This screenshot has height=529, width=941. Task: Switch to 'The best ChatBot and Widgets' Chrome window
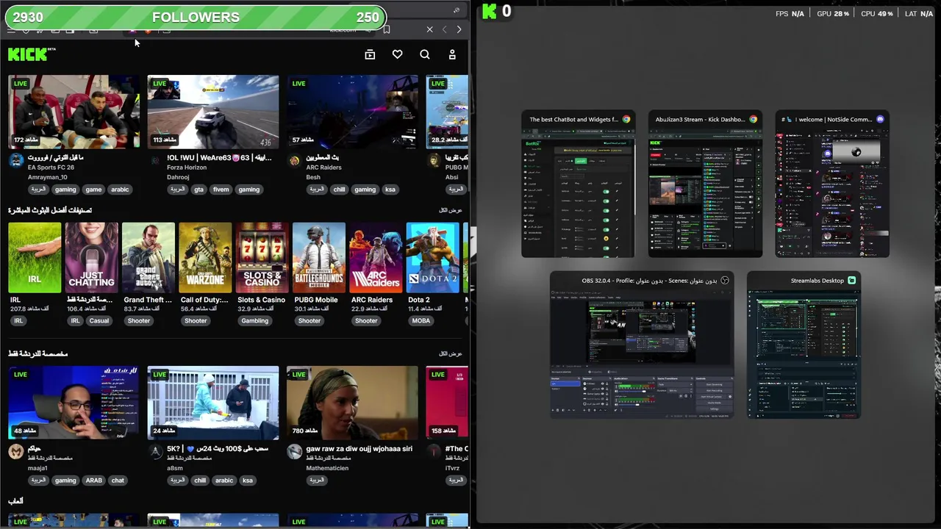coord(579,184)
